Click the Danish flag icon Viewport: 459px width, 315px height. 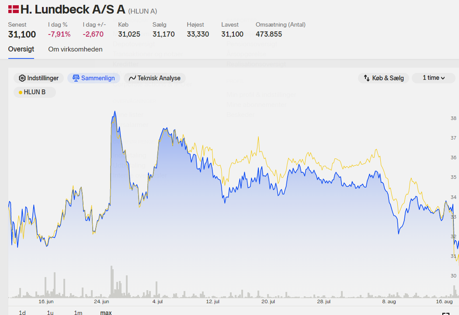[x=14, y=9]
